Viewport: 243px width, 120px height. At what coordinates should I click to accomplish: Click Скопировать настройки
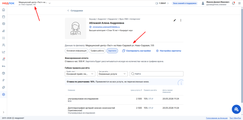point(136,51)
